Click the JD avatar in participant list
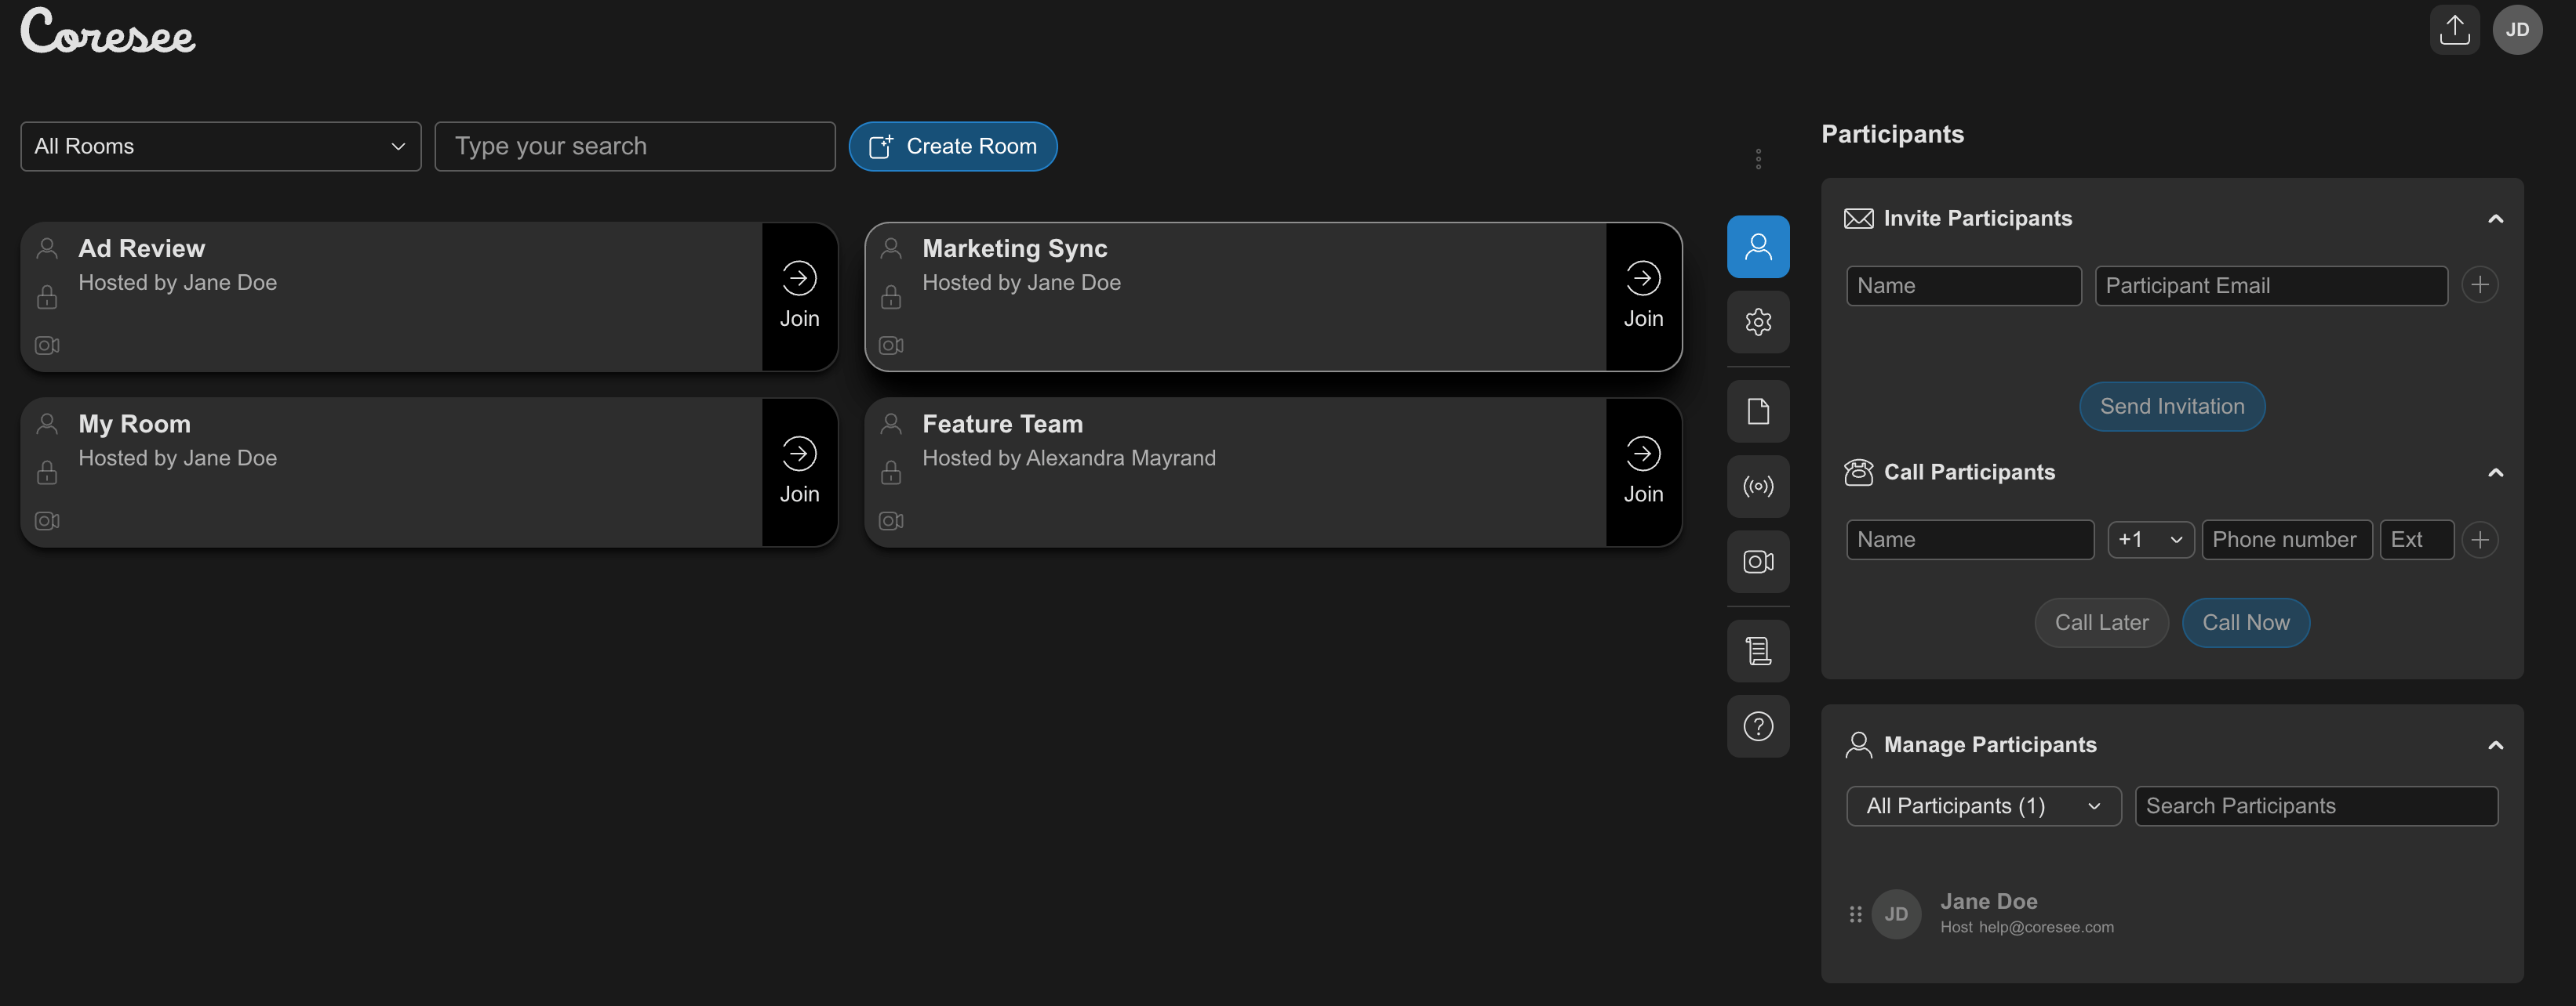Image resolution: width=2576 pixels, height=1006 pixels. click(x=1896, y=914)
